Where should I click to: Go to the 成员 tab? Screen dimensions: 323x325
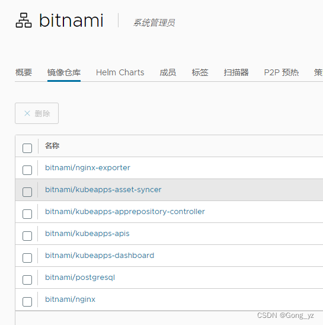coord(168,72)
